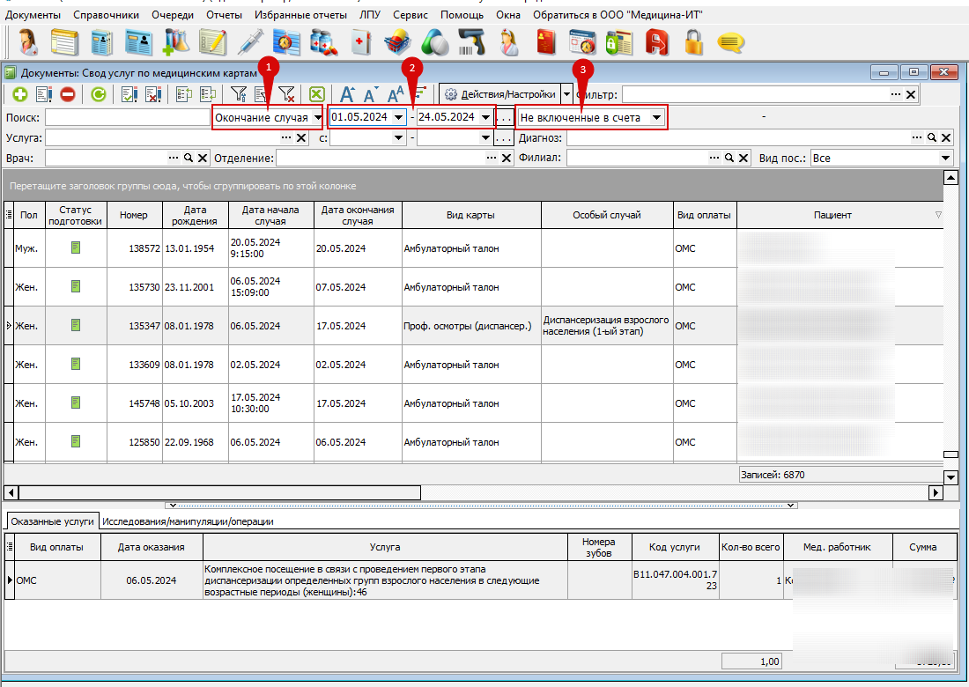Screen dimensions: 969x687
Task: Expand the Вид пос. Все dropdown
Action: [945, 159]
